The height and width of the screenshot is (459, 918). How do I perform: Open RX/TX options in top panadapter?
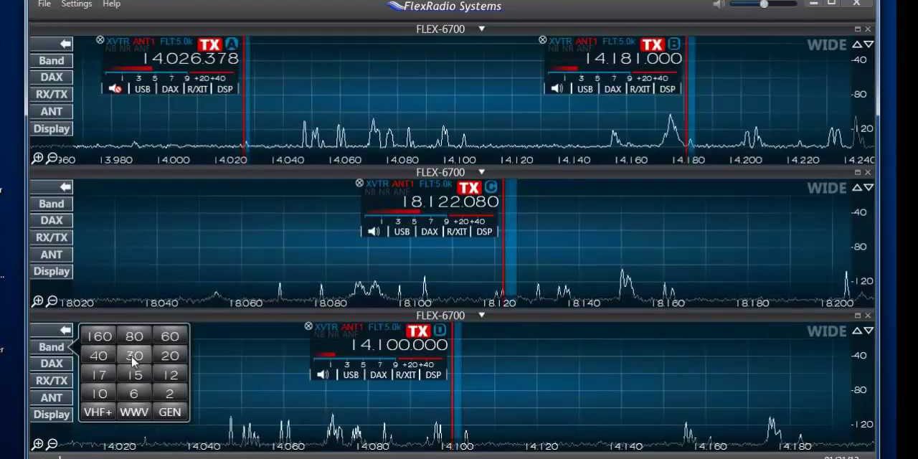click(x=52, y=95)
